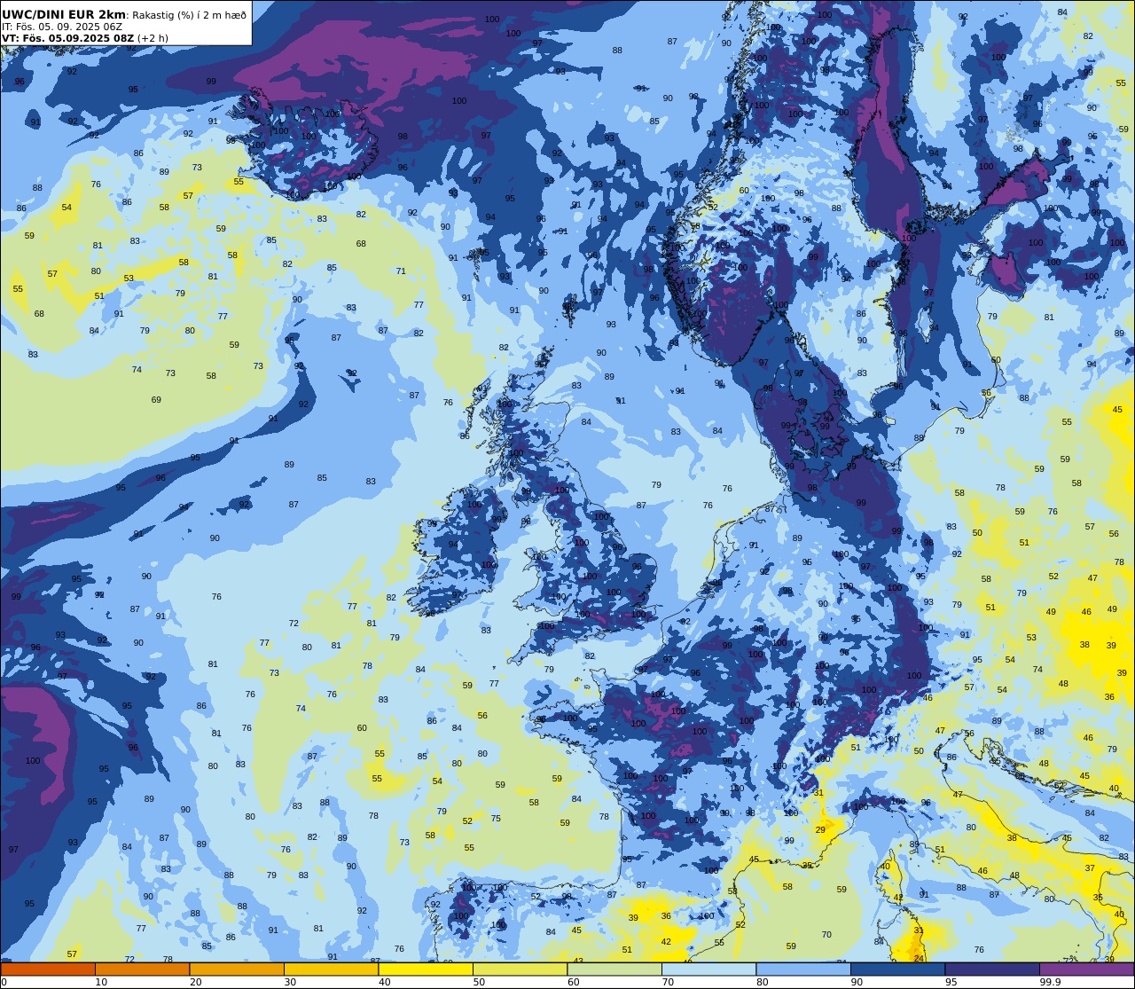1135x989 pixels.
Task: Click the title UWC/DINI EUR 2km
Action: (64, 15)
